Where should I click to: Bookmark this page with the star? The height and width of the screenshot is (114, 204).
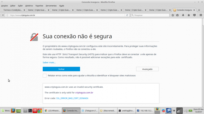(x=173, y=15)
